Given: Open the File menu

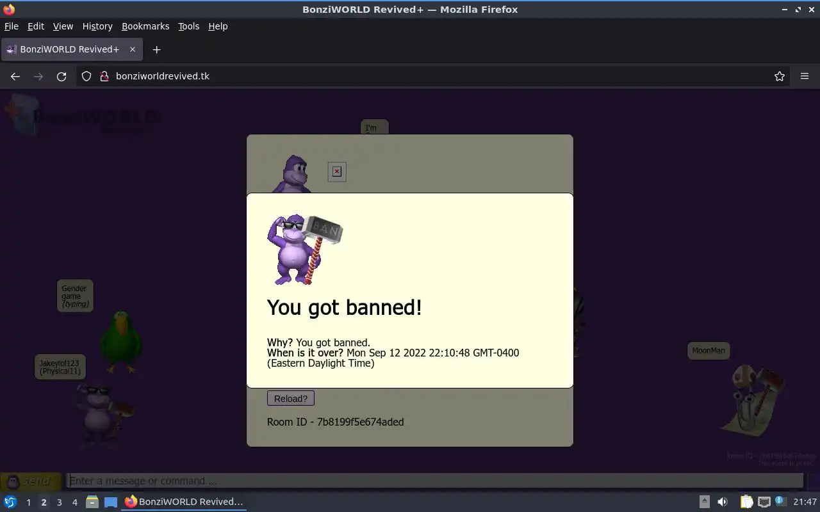Looking at the screenshot, I should click(12, 26).
